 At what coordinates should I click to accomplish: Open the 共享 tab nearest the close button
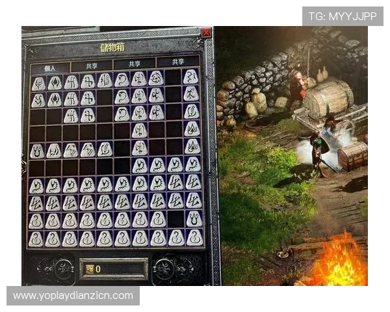(x=178, y=62)
